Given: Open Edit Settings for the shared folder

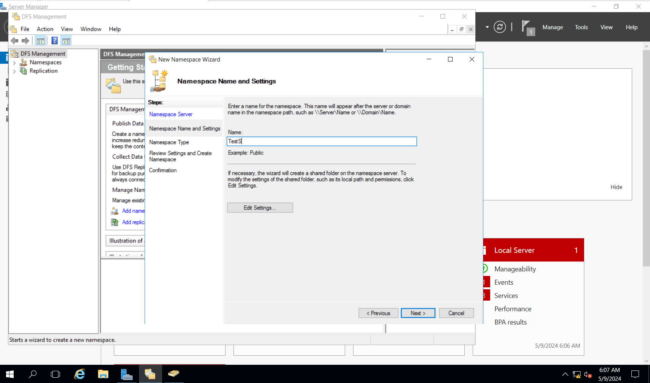Looking at the screenshot, I should 260,208.
